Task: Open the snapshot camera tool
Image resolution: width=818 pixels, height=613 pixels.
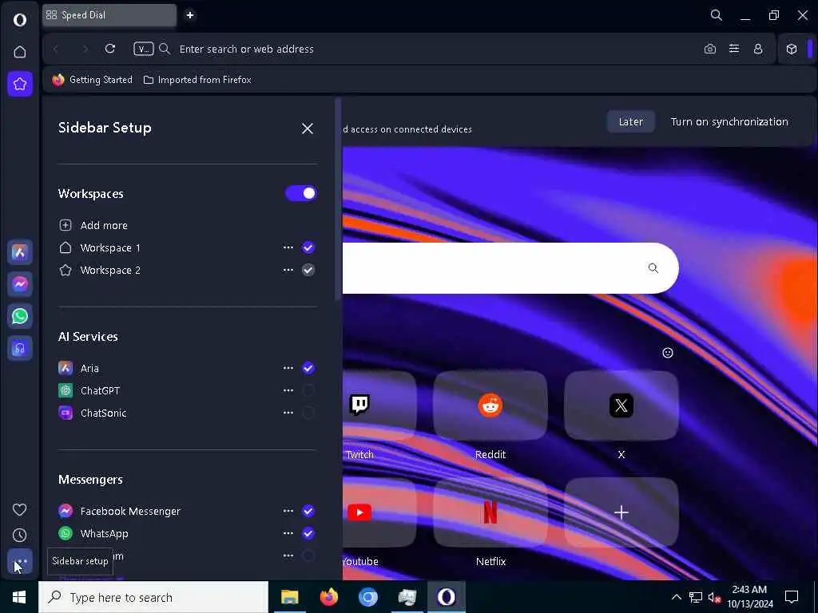Action: [x=710, y=49]
